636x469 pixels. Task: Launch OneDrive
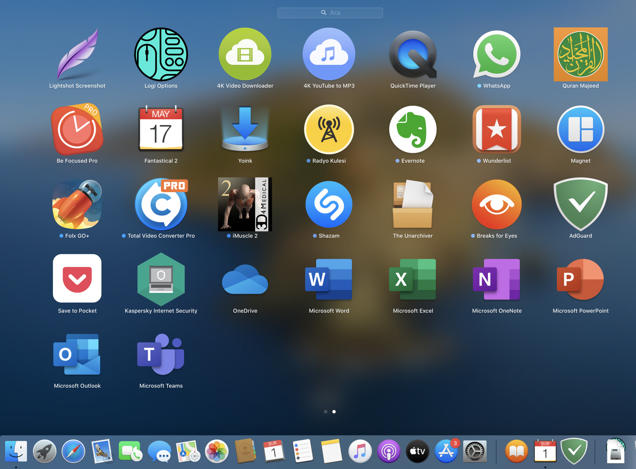245,279
